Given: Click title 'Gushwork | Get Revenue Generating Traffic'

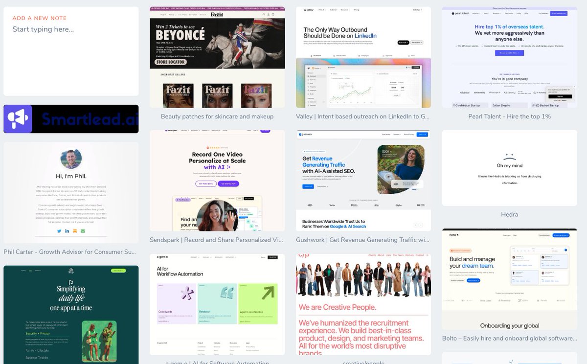Looking at the screenshot, I should [x=363, y=240].
